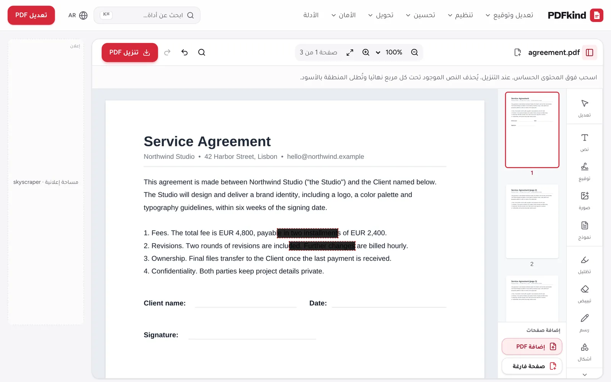Image resolution: width=611 pixels, height=382 pixels.
Task: Zoom in with the plus magnifier
Action: point(366,52)
